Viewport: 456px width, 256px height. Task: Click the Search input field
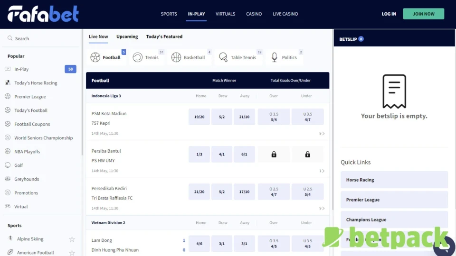coord(41,38)
